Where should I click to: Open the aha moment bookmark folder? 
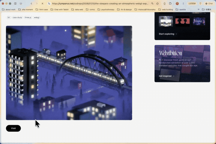pyautogui.click(x=25, y=10)
